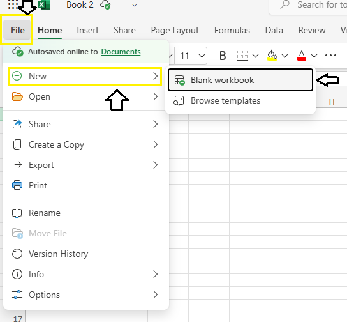Open the Share ribbon tab
This screenshot has height=322, width=347.
[x=124, y=31]
